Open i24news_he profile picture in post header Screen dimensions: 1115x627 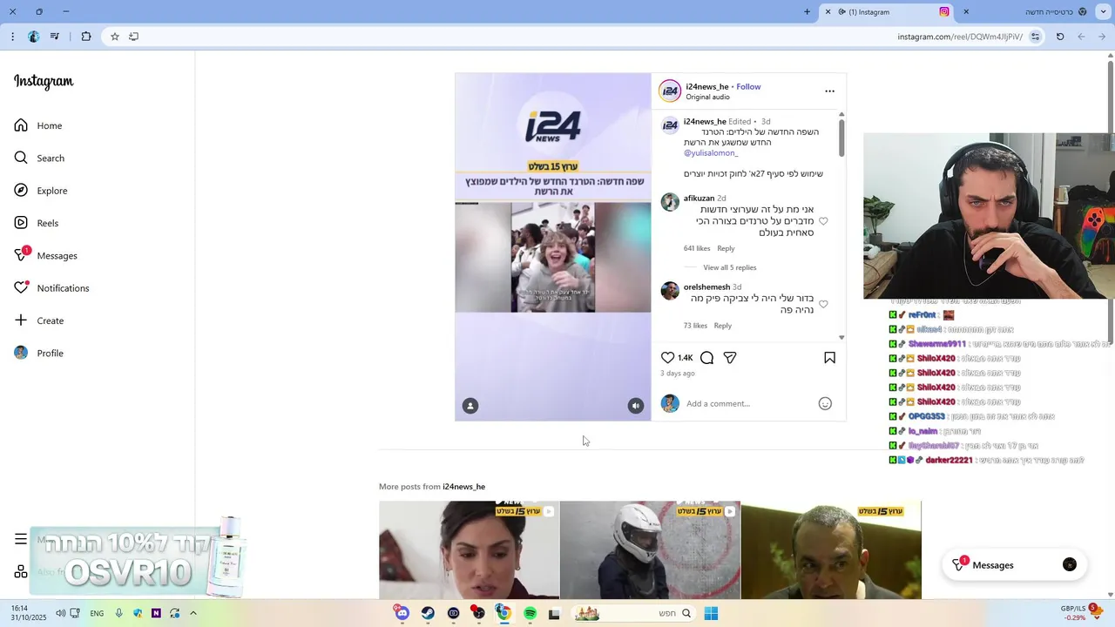[670, 91]
